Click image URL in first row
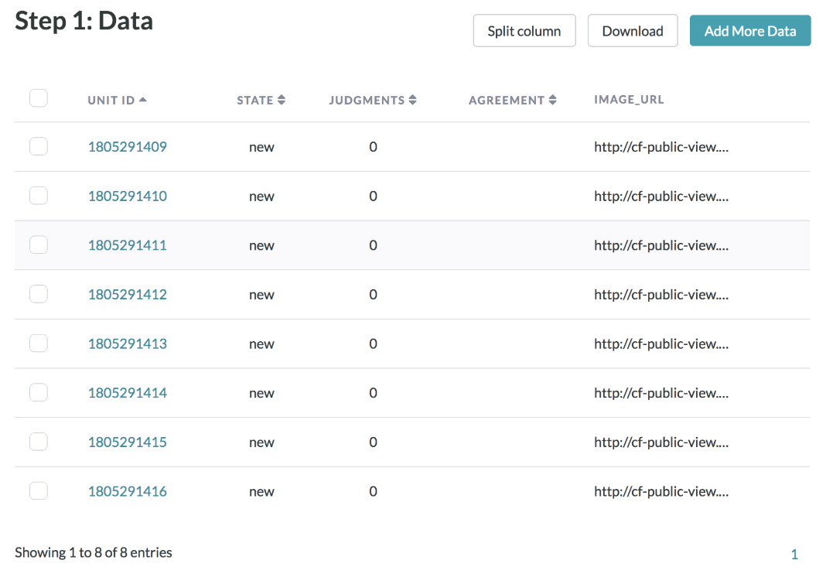Image resolution: width=826 pixels, height=574 pixels. pos(660,147)
